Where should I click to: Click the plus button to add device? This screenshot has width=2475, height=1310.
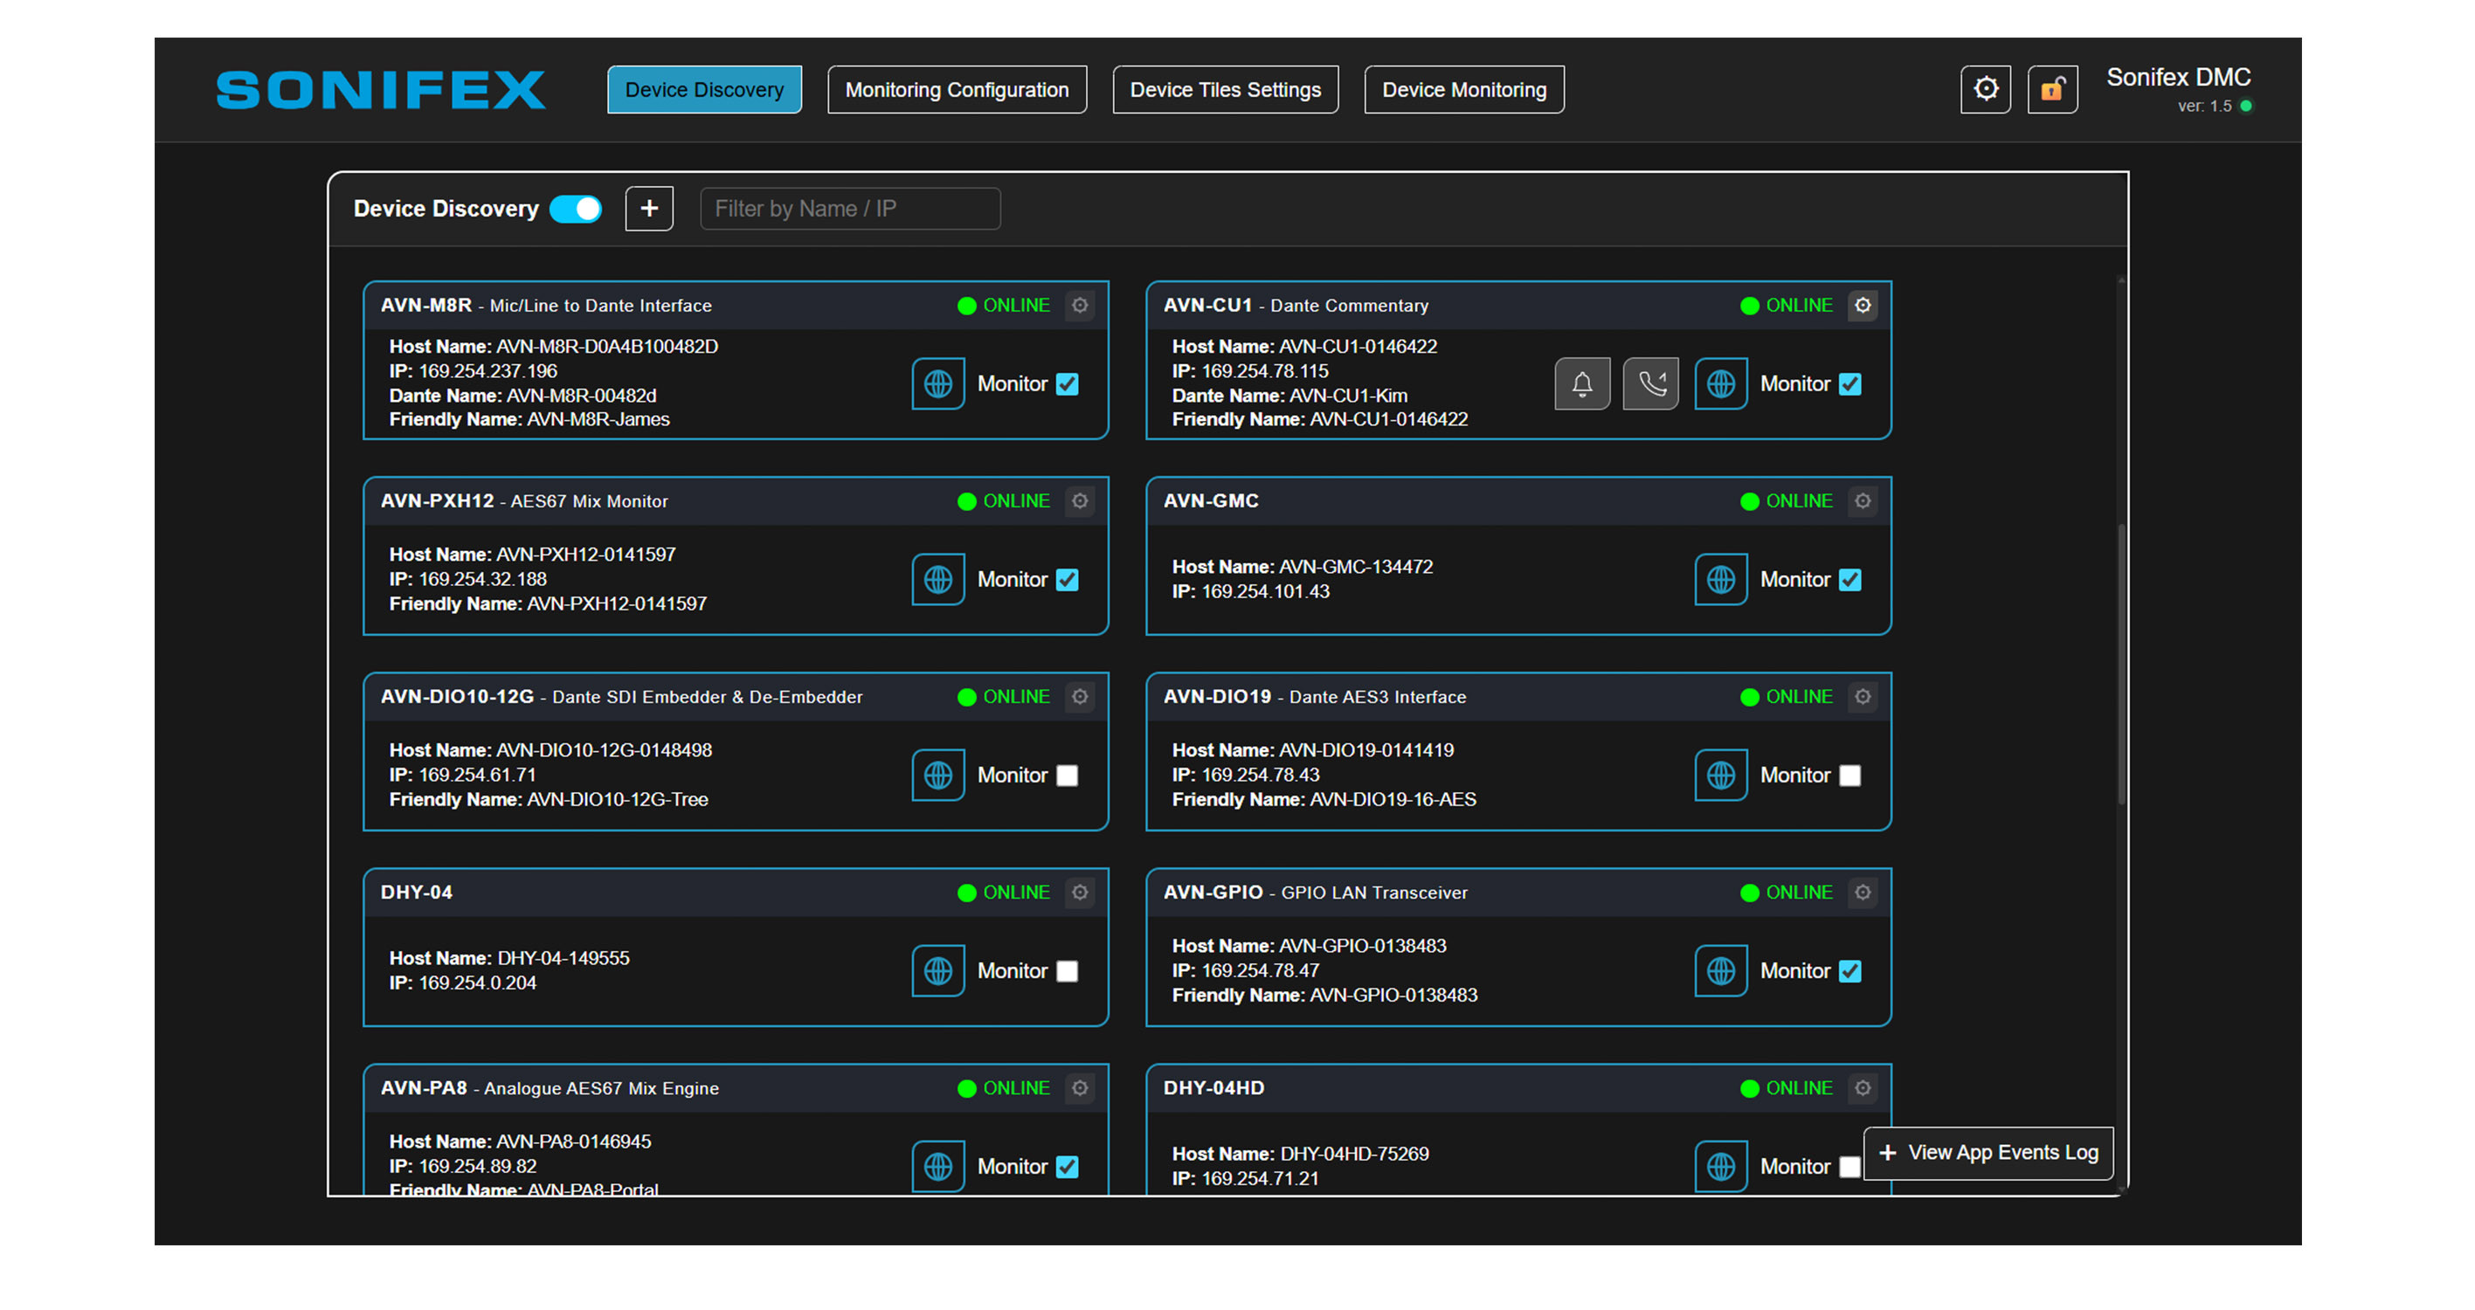[x=649, y=209]
